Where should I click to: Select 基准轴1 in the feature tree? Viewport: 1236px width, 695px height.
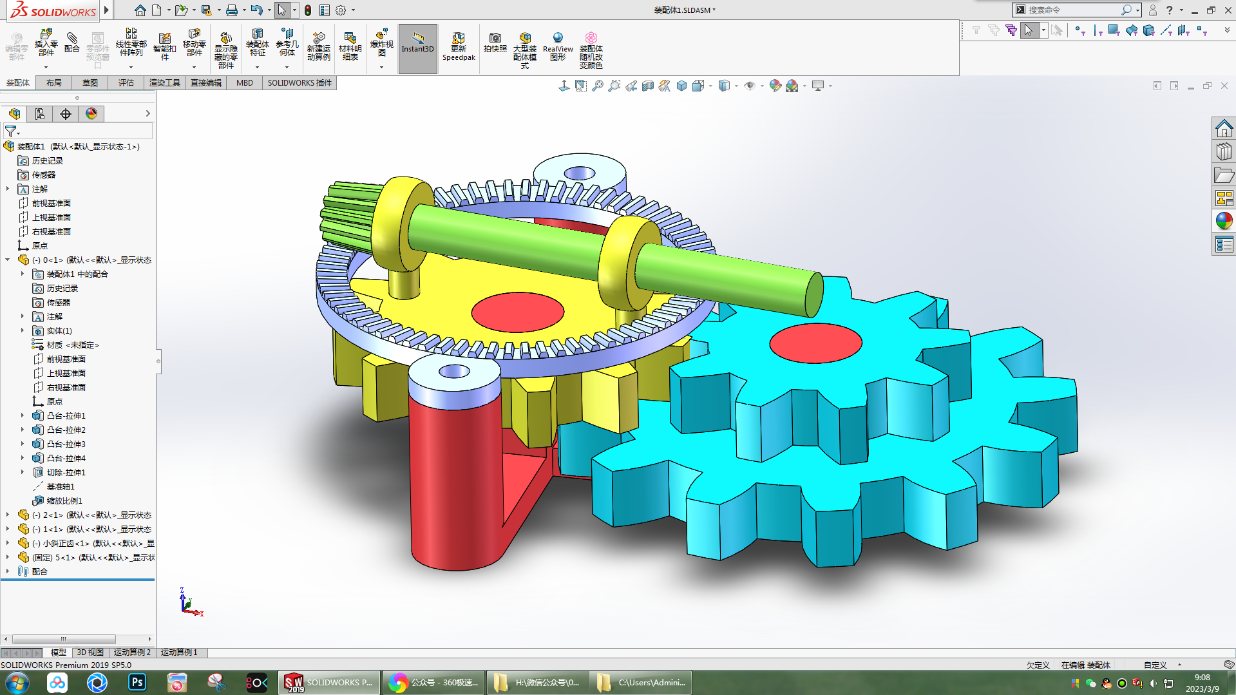coord(61,486)
